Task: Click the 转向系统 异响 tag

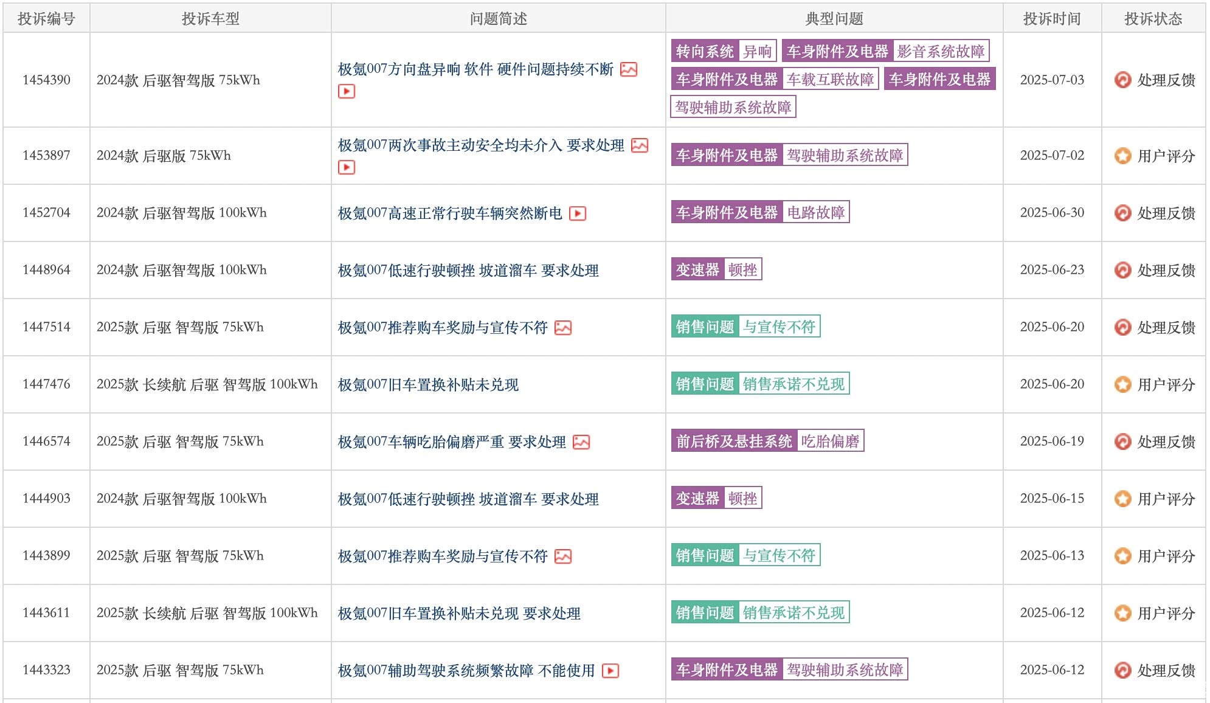Action: click(x=724, y=51)
